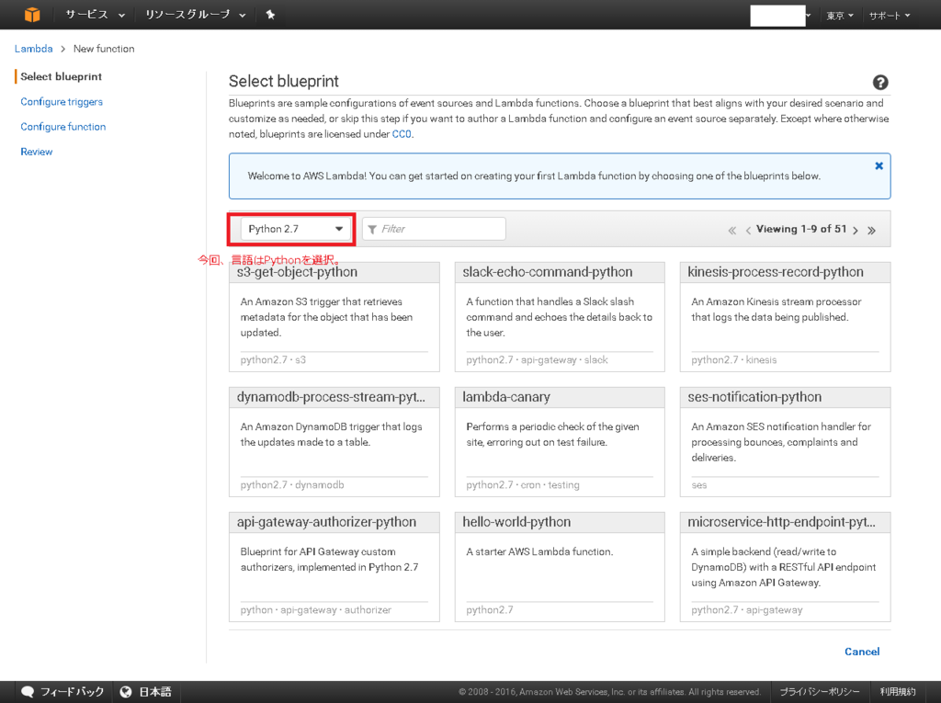Open the CC0 license link
The height and width of the screenshot is (703, 941).
[x=402, y=134]
